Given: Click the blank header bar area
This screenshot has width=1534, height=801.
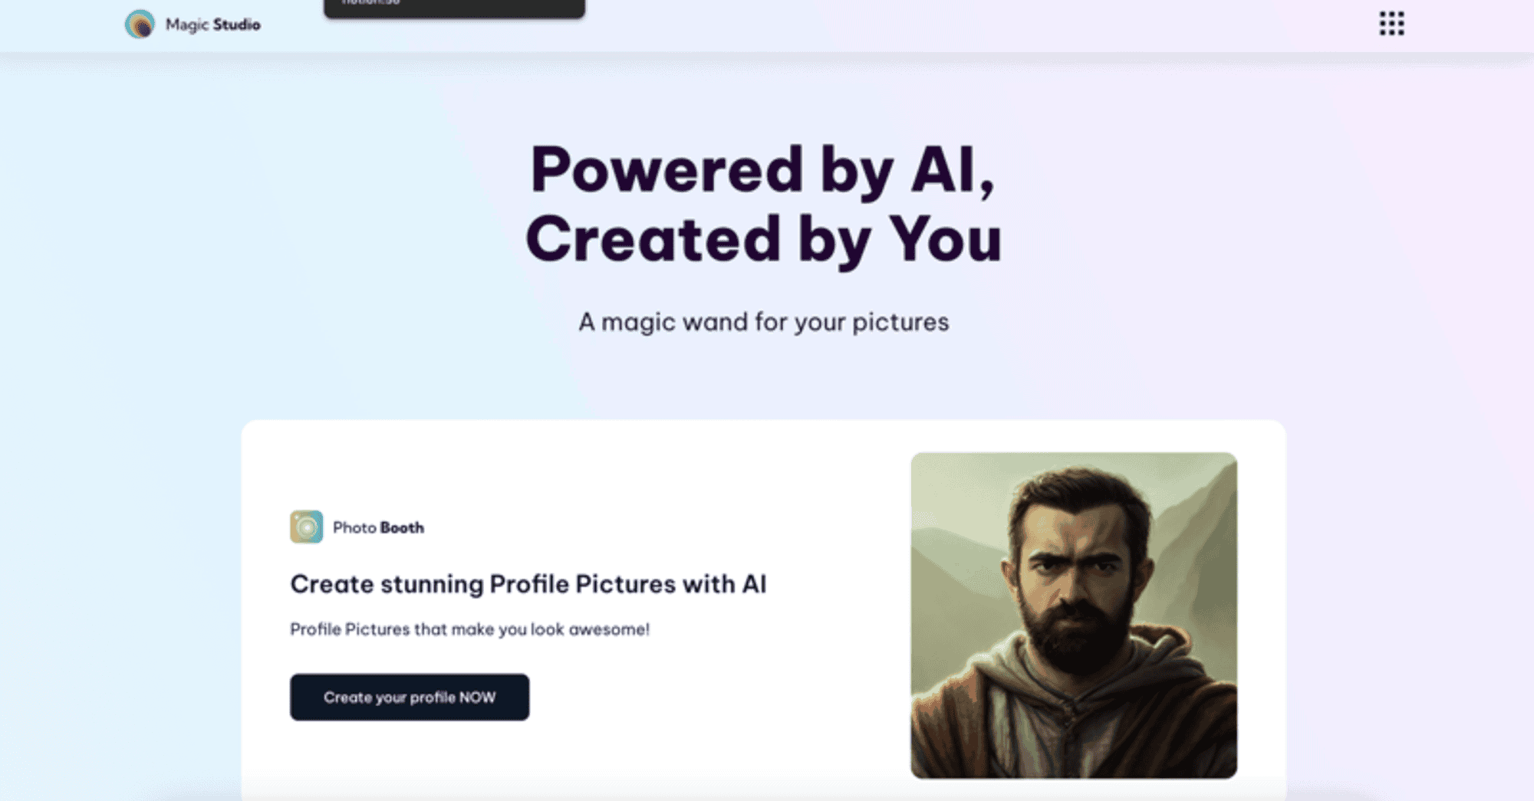Looking at the screenshot, I should (x=920, y=25).
